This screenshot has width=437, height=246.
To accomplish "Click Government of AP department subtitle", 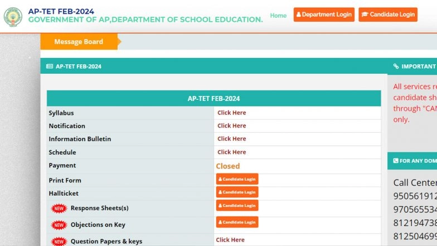I will point(145,20).
